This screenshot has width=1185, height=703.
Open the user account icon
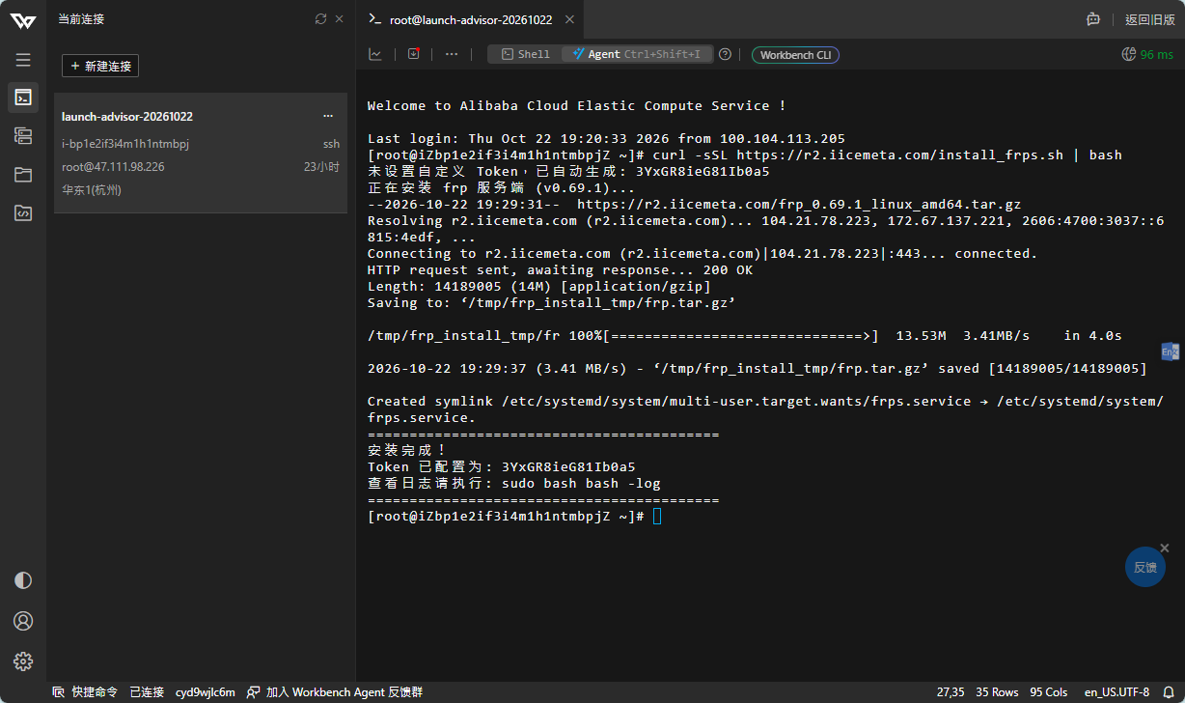[x=23, y=621]
